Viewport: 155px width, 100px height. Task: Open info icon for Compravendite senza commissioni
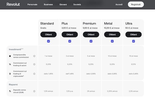pos(34,56)
